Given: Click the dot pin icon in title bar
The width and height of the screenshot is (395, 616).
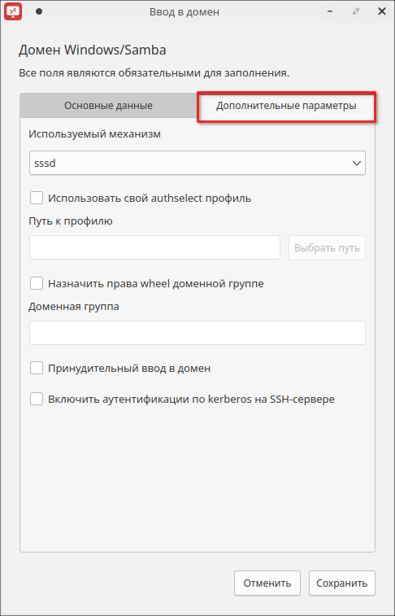Looking at the screenshot, I should [x=39, y=11].
